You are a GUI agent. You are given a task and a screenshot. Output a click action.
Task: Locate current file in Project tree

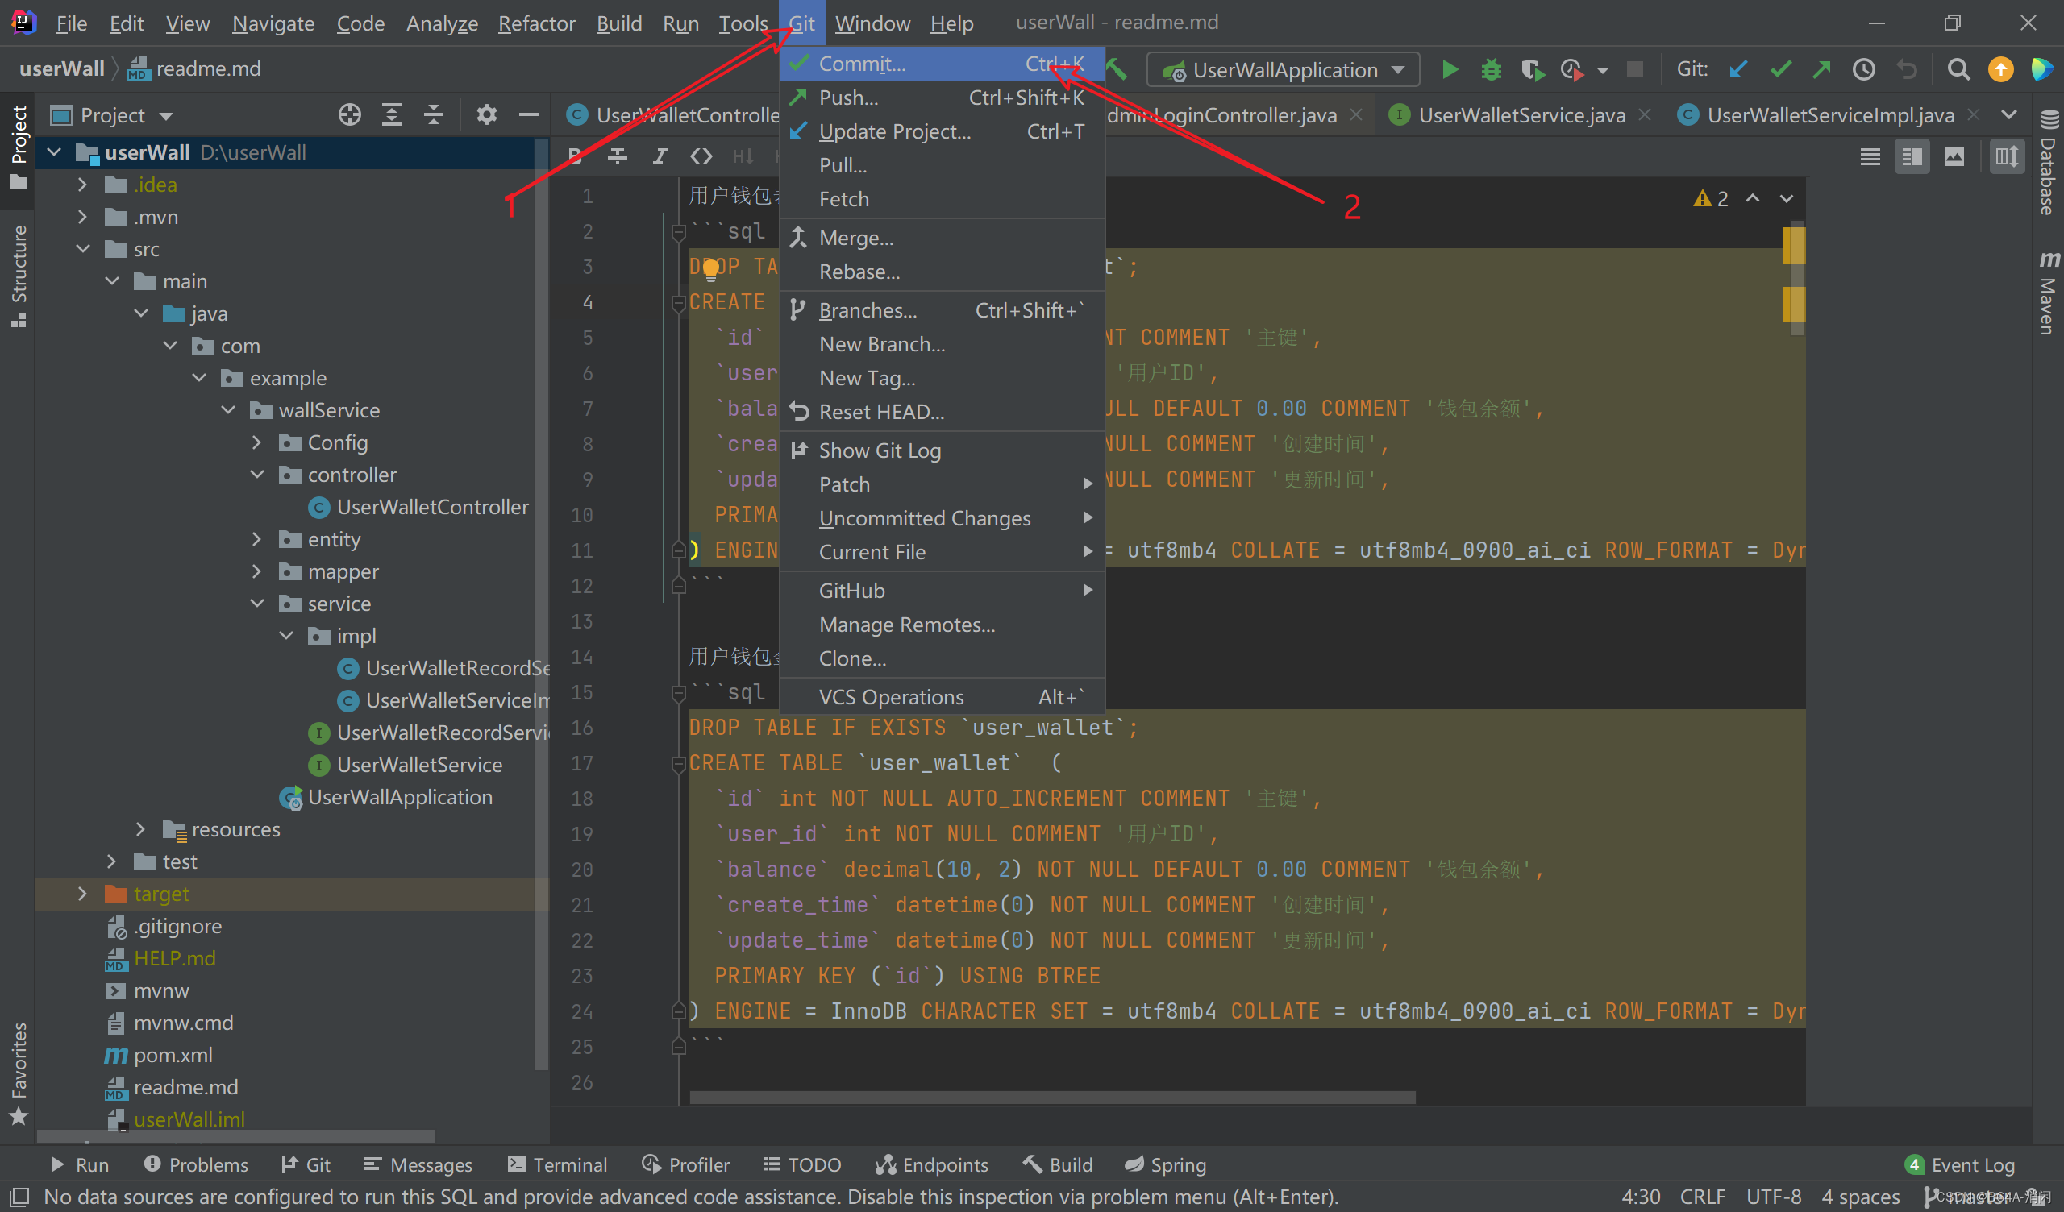coord(350,114)
